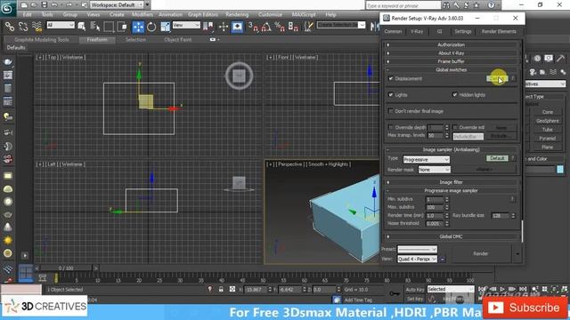The width and height of the screenshot is (570, 320).
Task: Activate the Select and Move tool
Action: [138, 27]
